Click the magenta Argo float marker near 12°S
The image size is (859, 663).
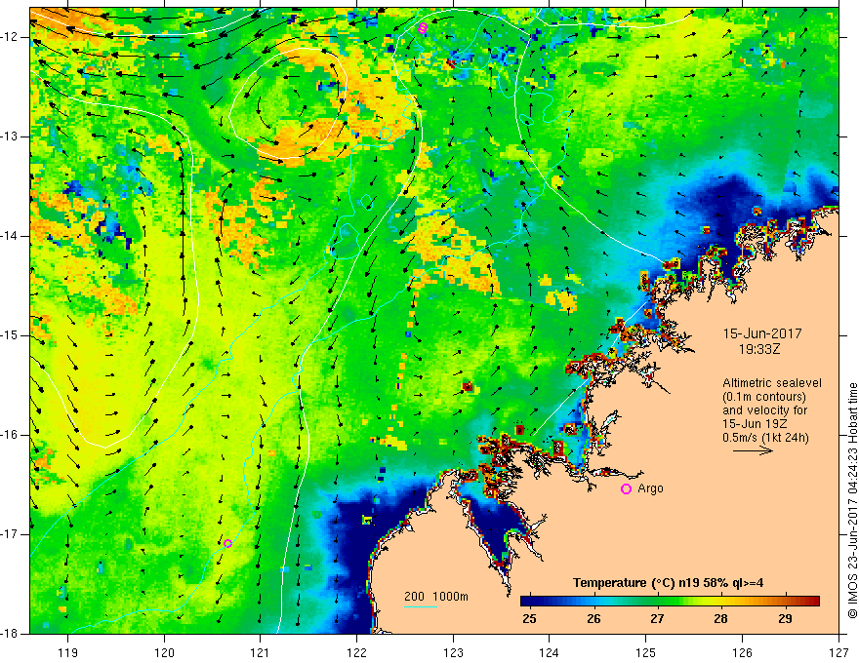pyautogui.click(x=423, y=28)
